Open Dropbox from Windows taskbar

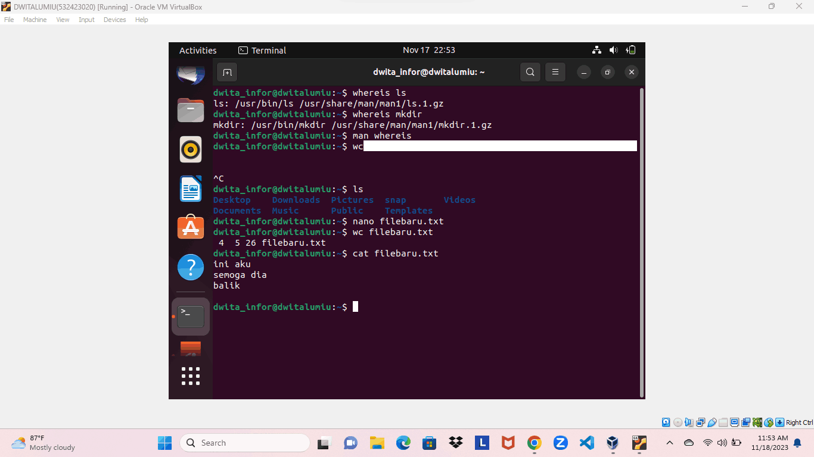456,443
